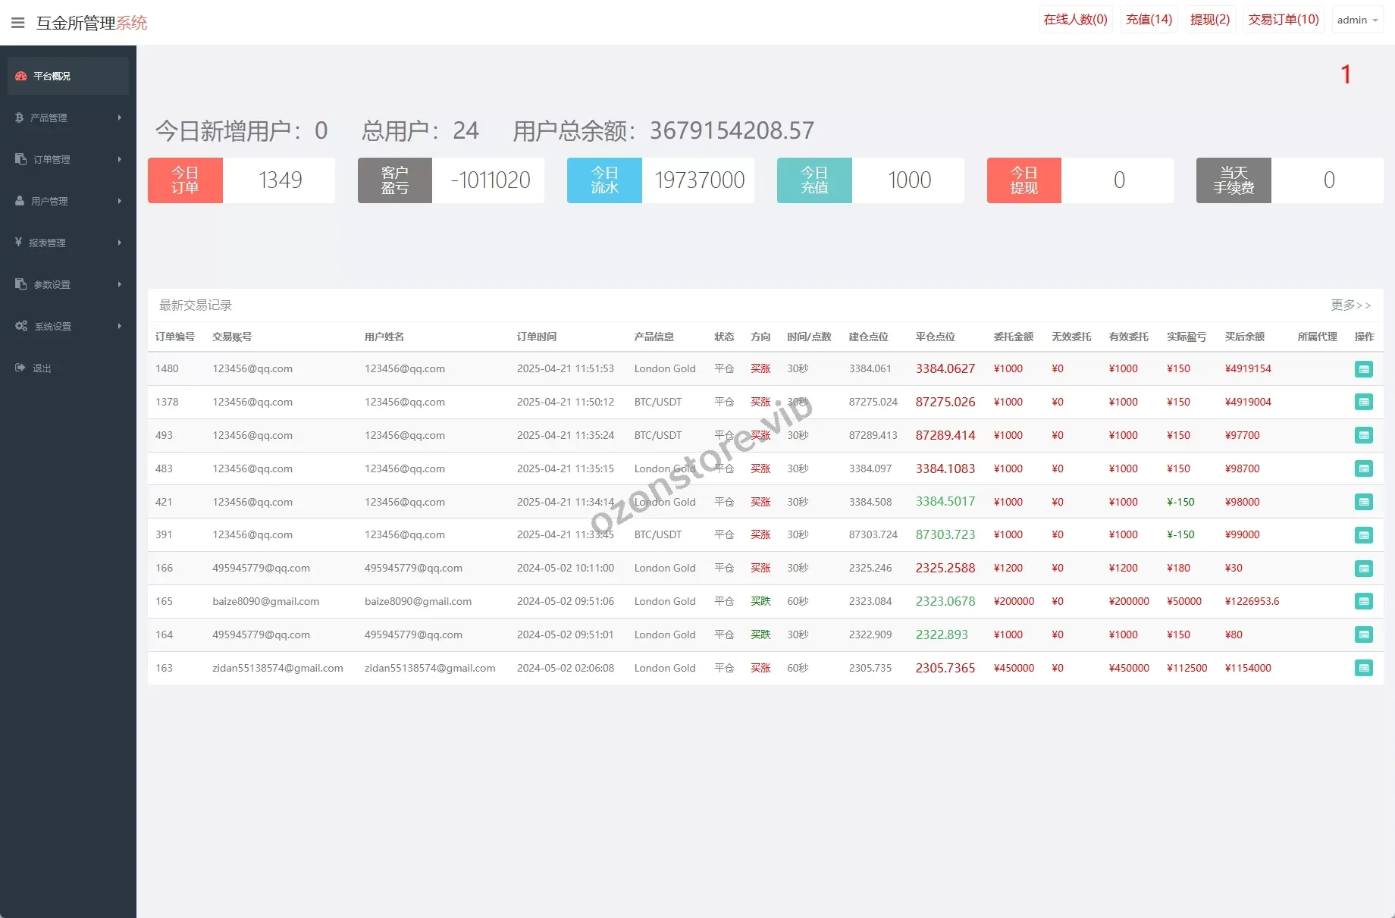Expand the 报表管理 sidebar menu
Viewport: 1395px width, 918px height.
(x=67, y=243)
